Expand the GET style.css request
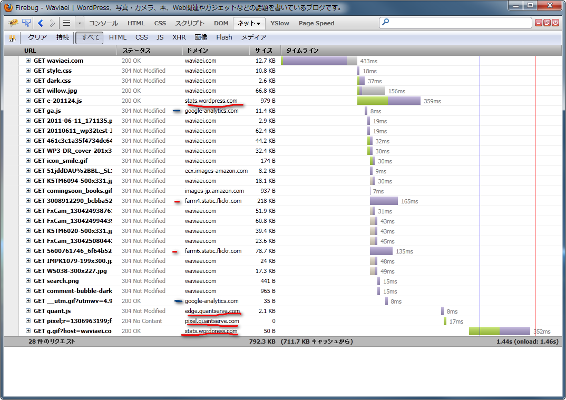Screen dimensions: 566x400 pyautogui.click(x=28, y=71)
